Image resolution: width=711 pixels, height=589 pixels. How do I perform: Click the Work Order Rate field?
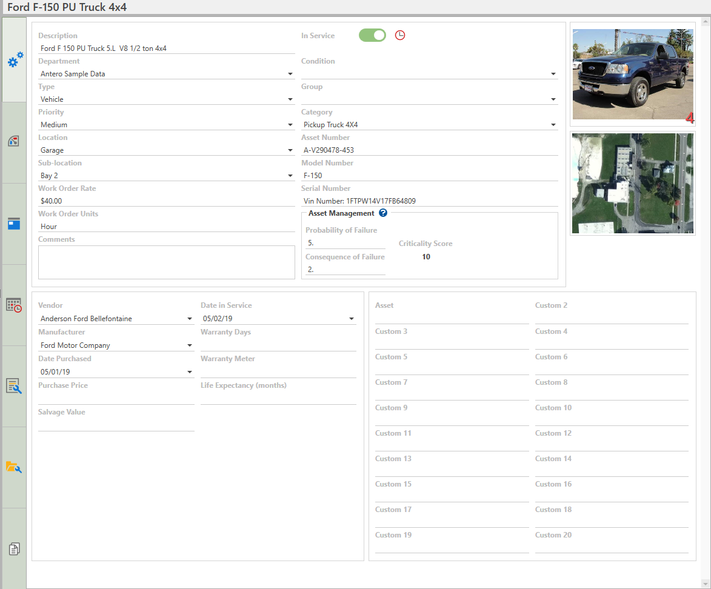167,201
